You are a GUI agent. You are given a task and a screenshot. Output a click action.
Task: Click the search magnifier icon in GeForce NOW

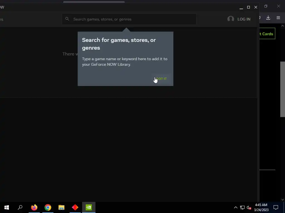[x=67, y=19]
